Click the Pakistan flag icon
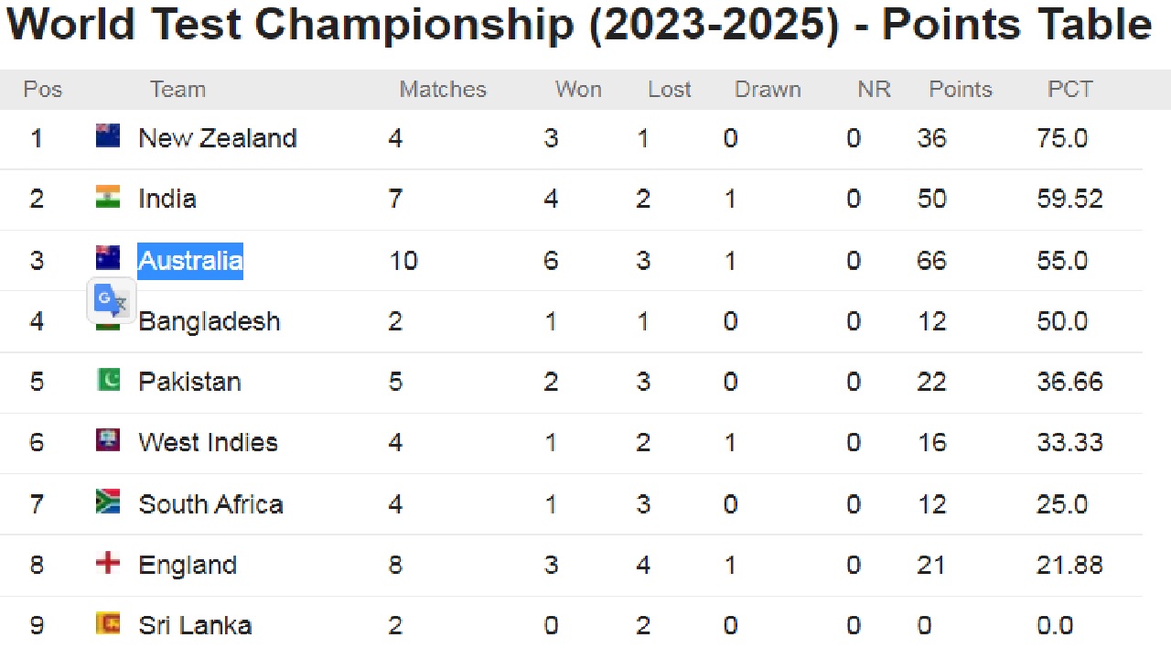This screenshot has width=1171, height=659. 108,379
